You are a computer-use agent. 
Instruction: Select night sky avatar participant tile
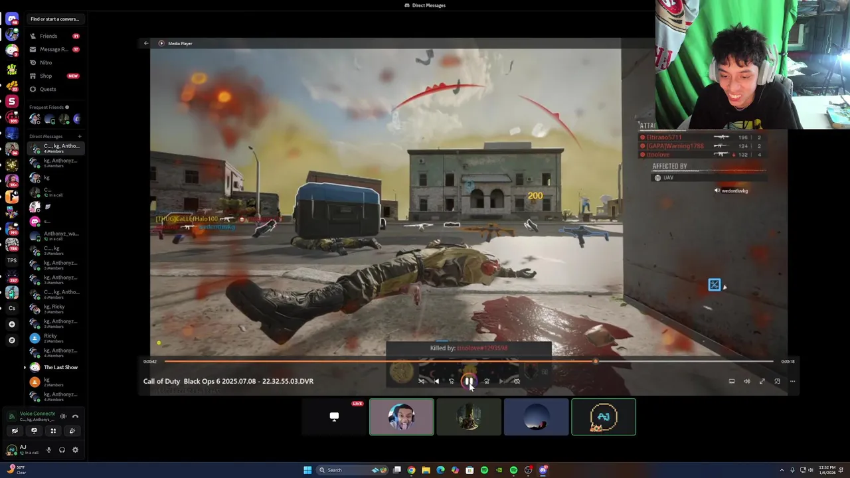click(x=536, y=417)
